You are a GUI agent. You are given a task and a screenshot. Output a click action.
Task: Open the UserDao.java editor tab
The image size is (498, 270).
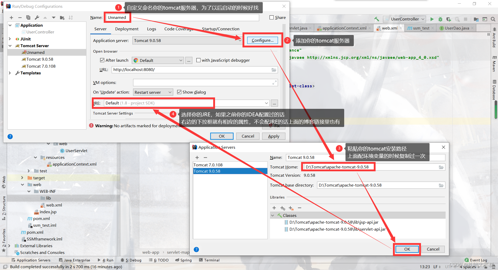coord(457,28)
